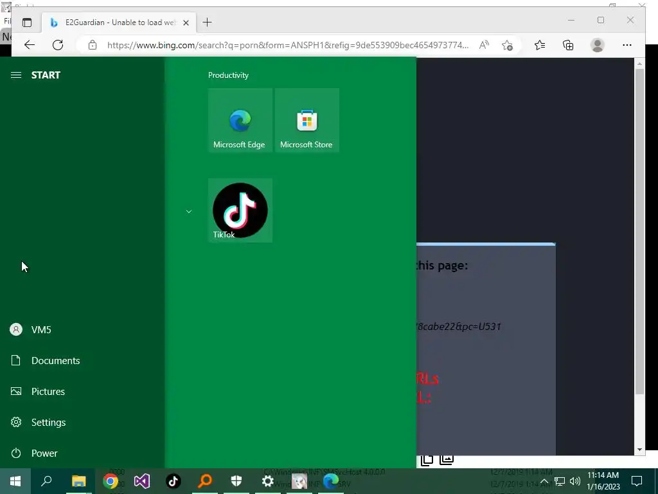Open Edge Collections
This screenshot has width=658, height=494.
[x=568, y=45]
